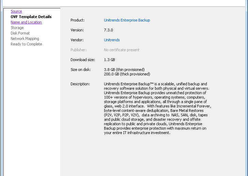Click the version number 7.3.0

108,30
